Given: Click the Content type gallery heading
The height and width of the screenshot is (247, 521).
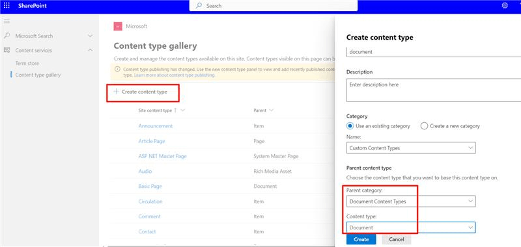Looking at the screenshot, I should click(155, 45).
